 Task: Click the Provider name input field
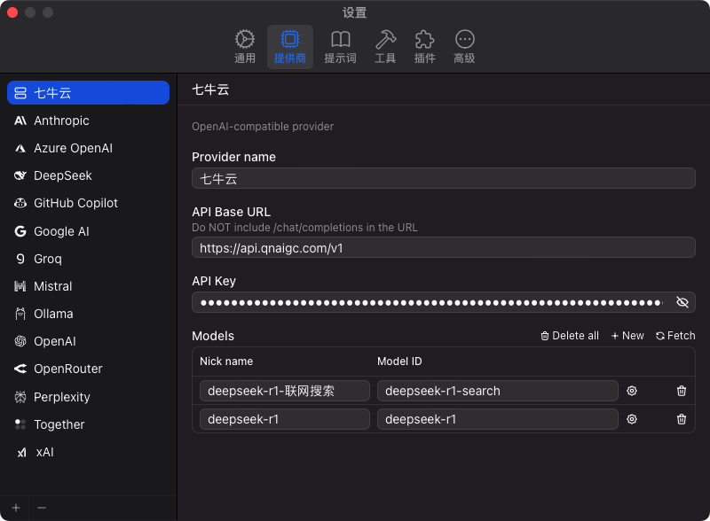444,178
